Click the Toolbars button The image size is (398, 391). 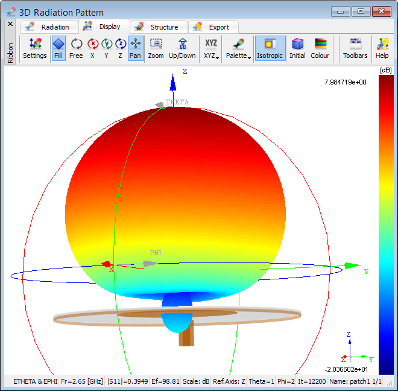tap(355, 48)
